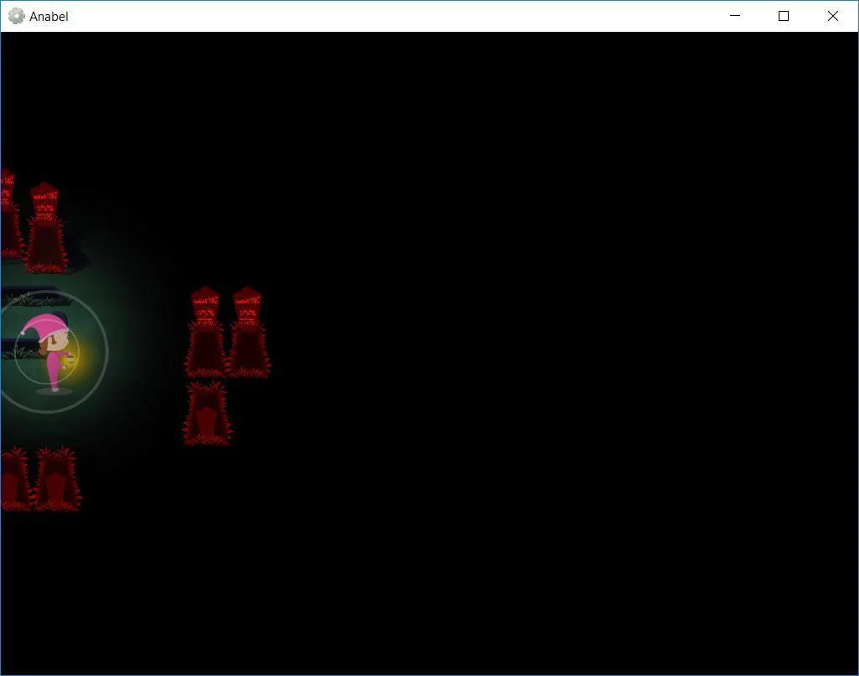Screen dimensions: 859x676
Task: Close the Anabel game window
Action: click(x=833, y=16)
